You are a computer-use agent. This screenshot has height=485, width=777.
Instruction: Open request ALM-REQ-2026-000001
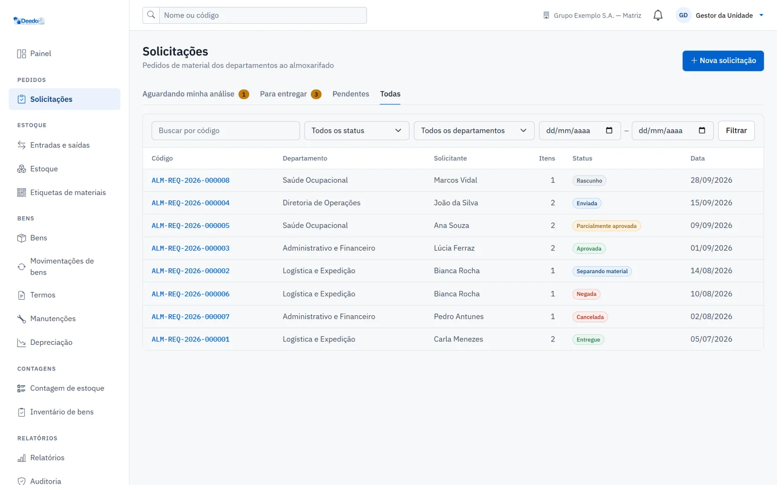pos(190,339)
